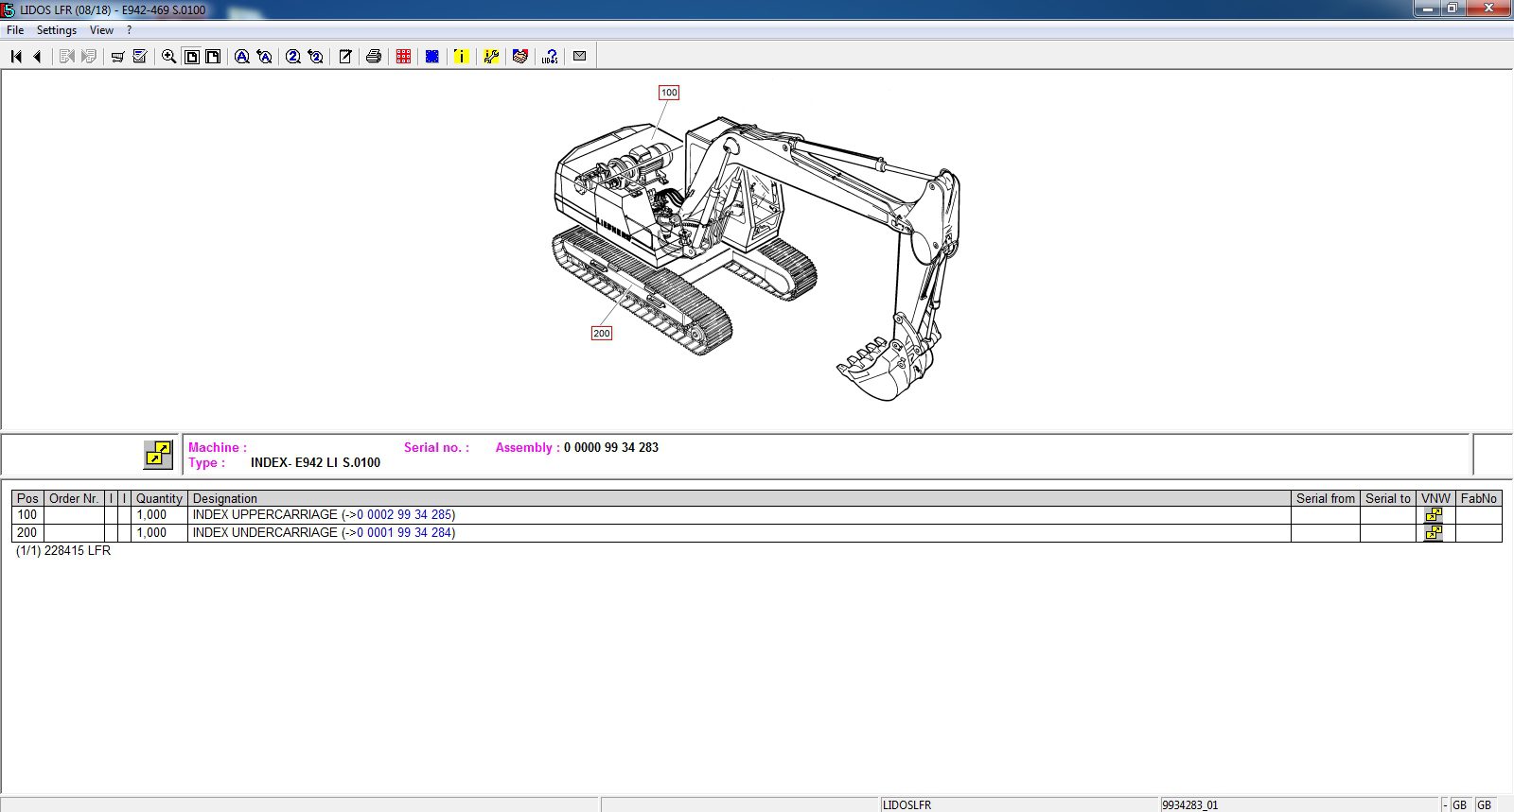Click the second page layout icon

pos(214,57)
